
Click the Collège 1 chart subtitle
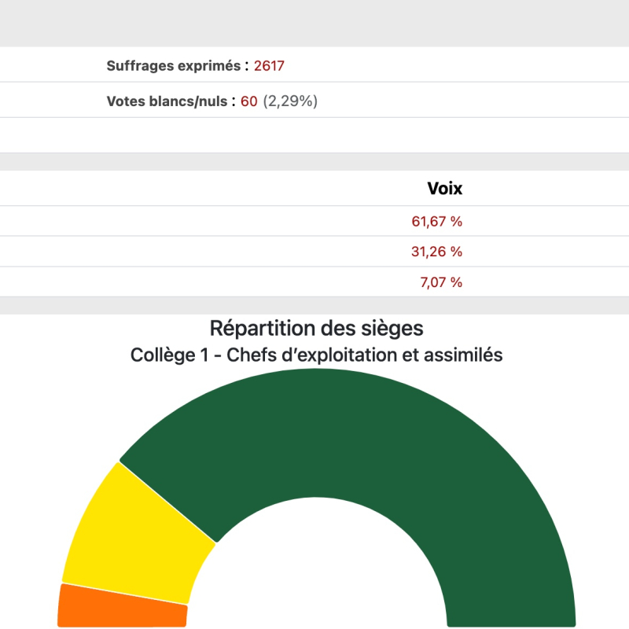[316, 355]
